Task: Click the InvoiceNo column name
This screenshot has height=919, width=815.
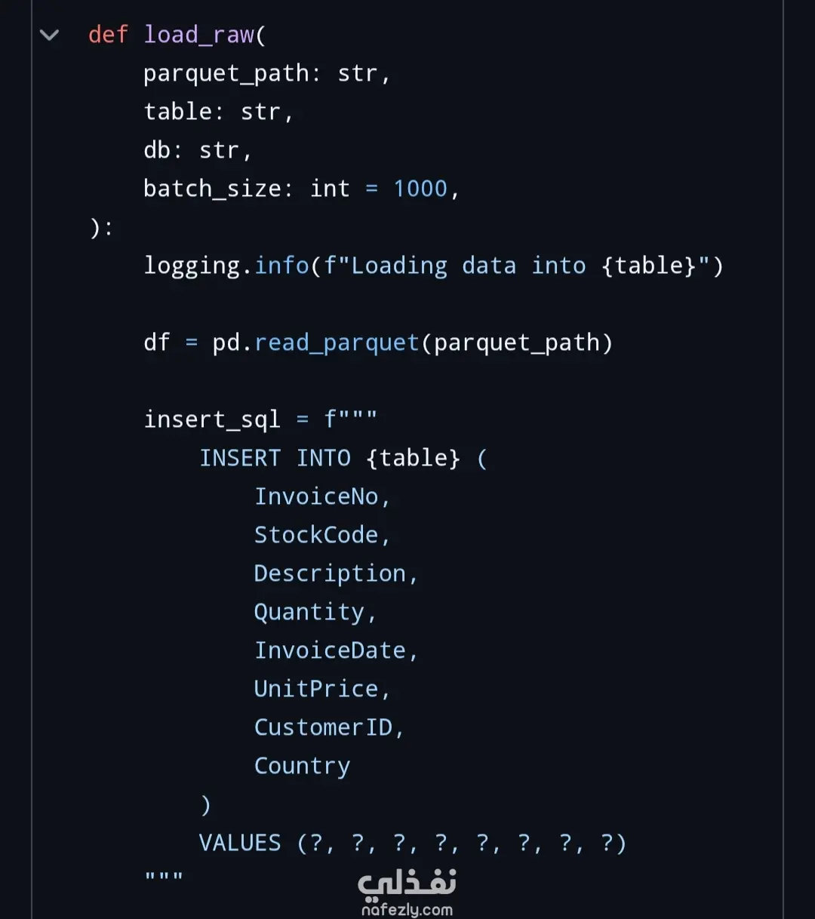Action: pyautogui.click(x=316, y=496)
